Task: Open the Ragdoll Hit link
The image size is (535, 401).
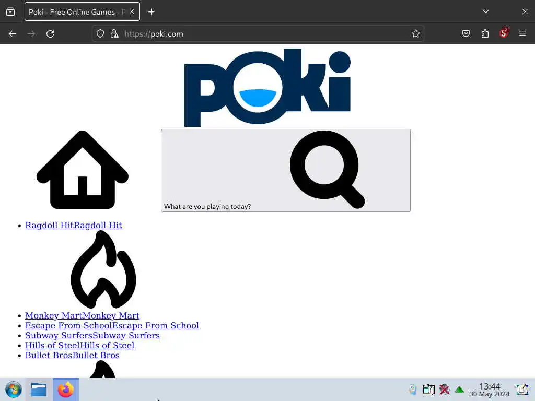Action: (x=73, y=226)
